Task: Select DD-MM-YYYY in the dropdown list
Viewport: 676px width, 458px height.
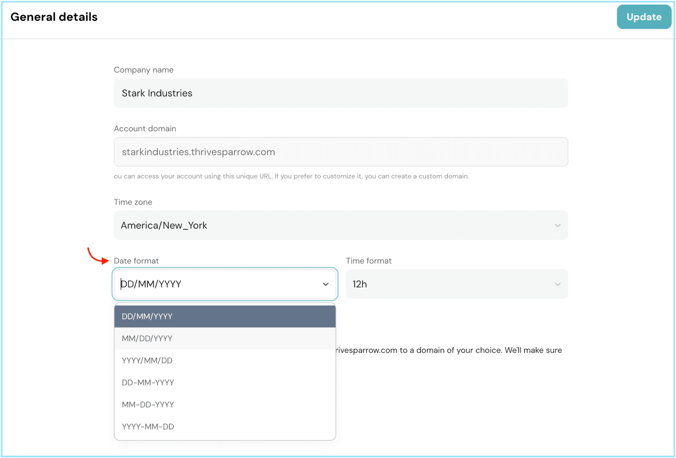Action: point(224,382)
